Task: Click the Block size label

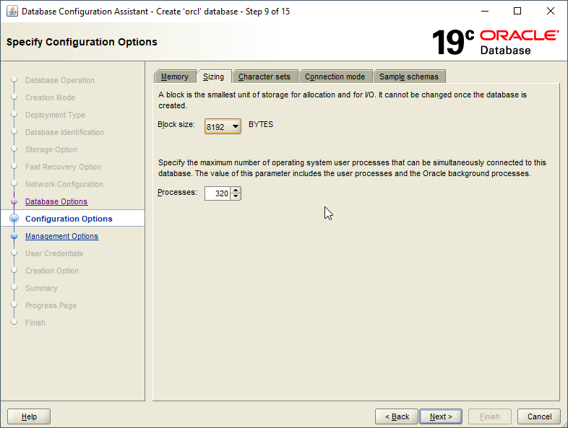Action: [x=176, y=124]
